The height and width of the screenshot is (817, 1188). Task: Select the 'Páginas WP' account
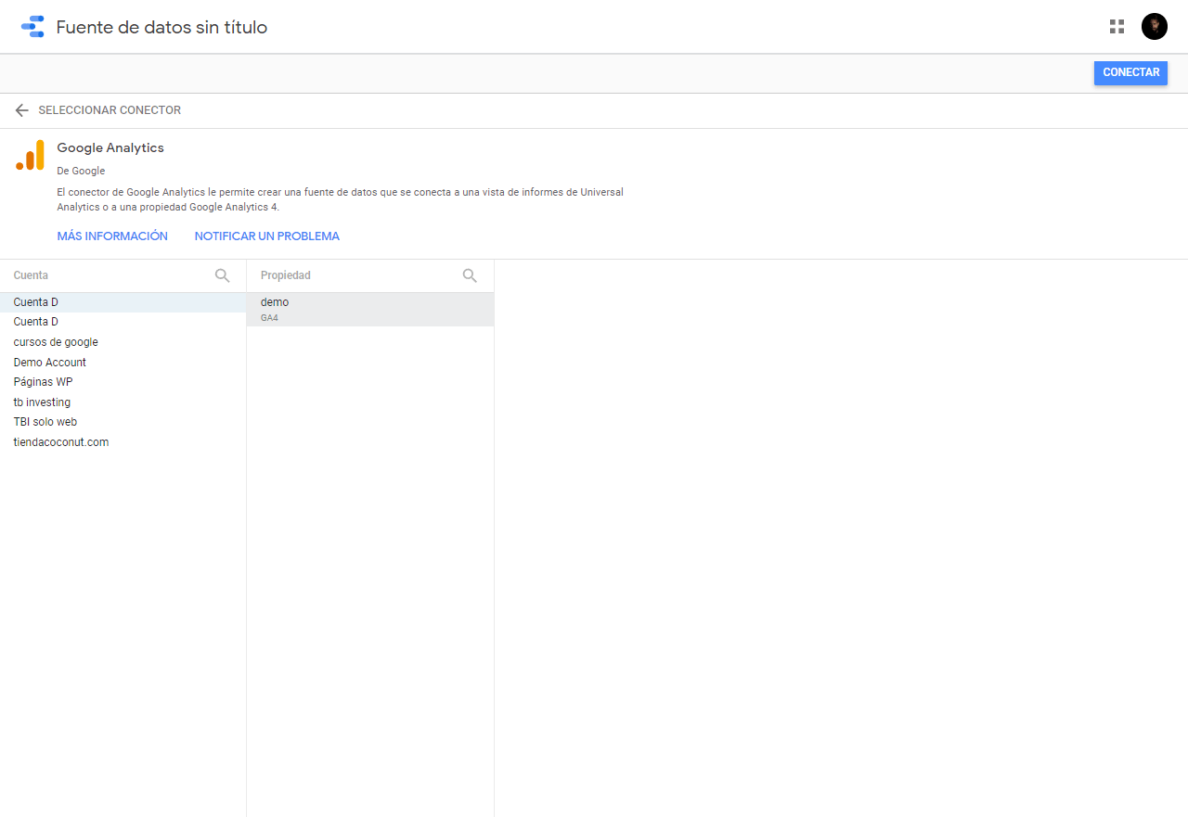123,382
